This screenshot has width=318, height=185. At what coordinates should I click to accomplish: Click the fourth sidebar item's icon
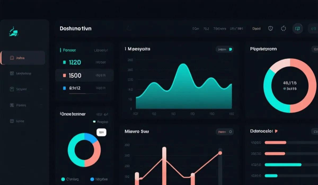12,105
